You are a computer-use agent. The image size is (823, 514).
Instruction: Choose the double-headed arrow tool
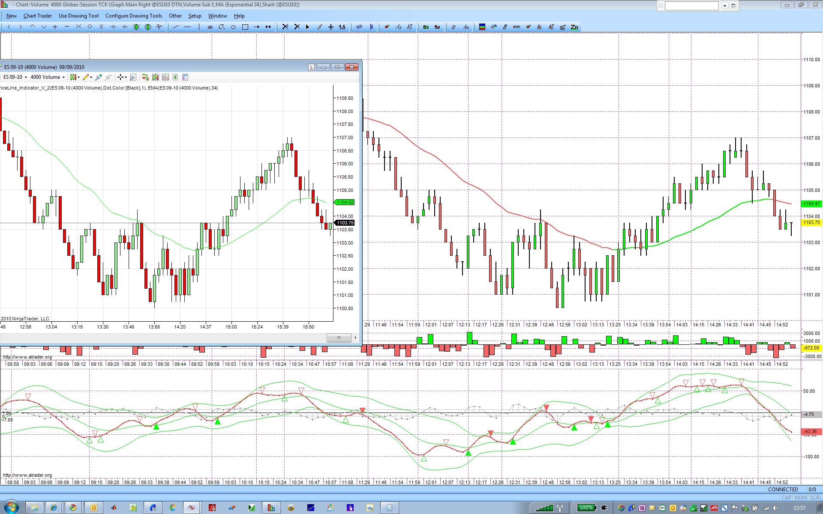pos(268,27)
